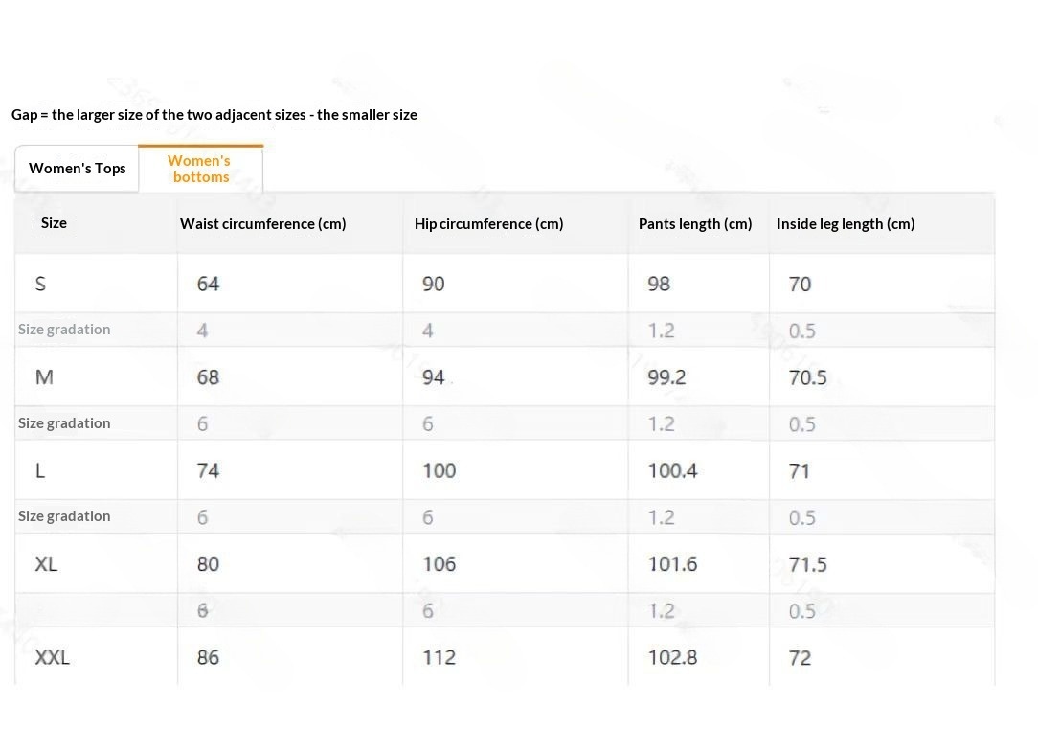The image size is (1038, 730).
Task: Click the Size column header
Action: [54, 222]
